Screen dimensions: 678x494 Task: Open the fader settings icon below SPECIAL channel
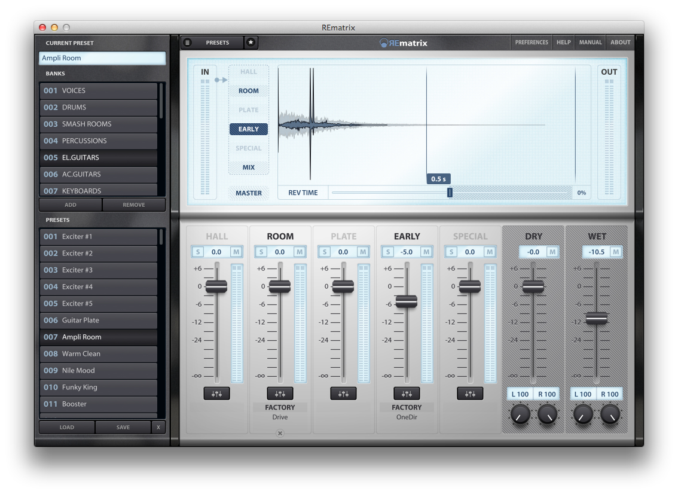click(470, 394)
